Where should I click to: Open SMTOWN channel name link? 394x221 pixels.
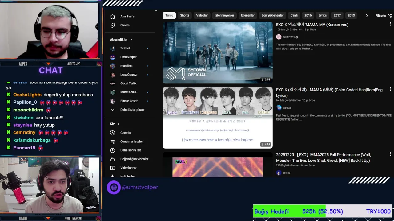(x=288, y=37)
